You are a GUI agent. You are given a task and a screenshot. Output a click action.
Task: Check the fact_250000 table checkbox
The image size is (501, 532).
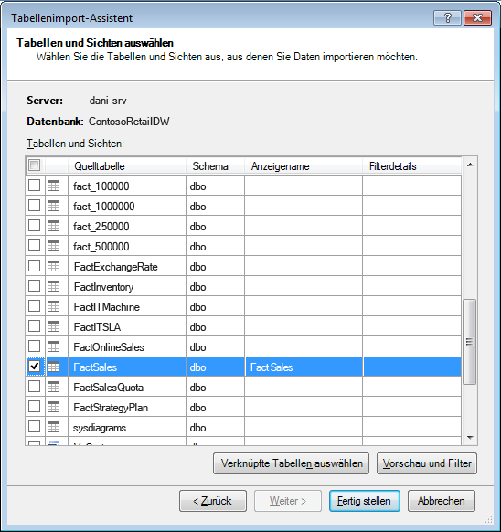pos(34,225)
